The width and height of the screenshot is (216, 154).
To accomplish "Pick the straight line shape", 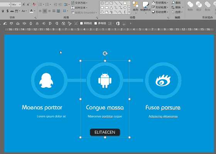I will pyautogui.click(x=116, y=3).
